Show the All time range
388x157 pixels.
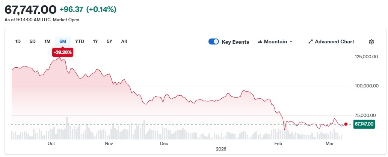(x=124, y=41)
